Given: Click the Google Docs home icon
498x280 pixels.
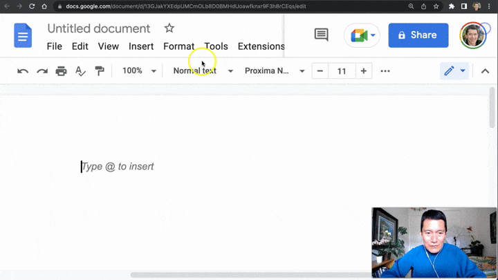Looking at the screenshot, I should tap(23, 35).
